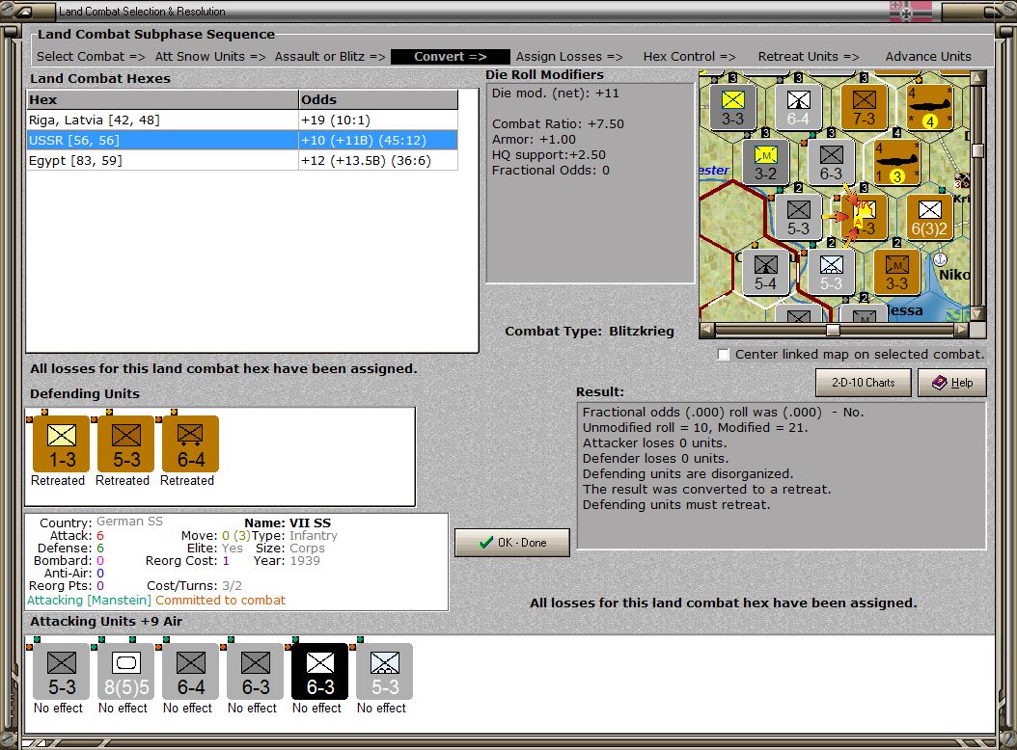Click the Select Combat subphase step

(91, 57)
